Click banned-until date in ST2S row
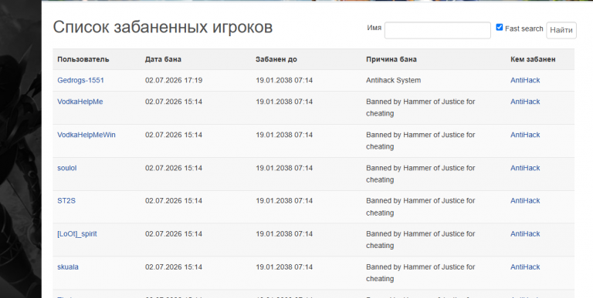 pos(284,201)
